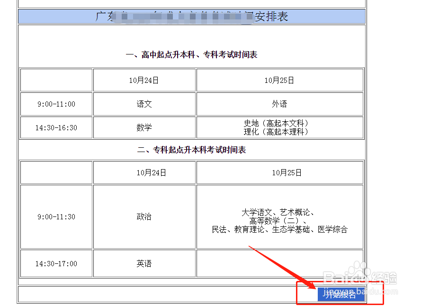Click the 14:30-17:00 time cell
This screenshot has width=421, height=306.
pyautogui.click(x=56, y=263)
